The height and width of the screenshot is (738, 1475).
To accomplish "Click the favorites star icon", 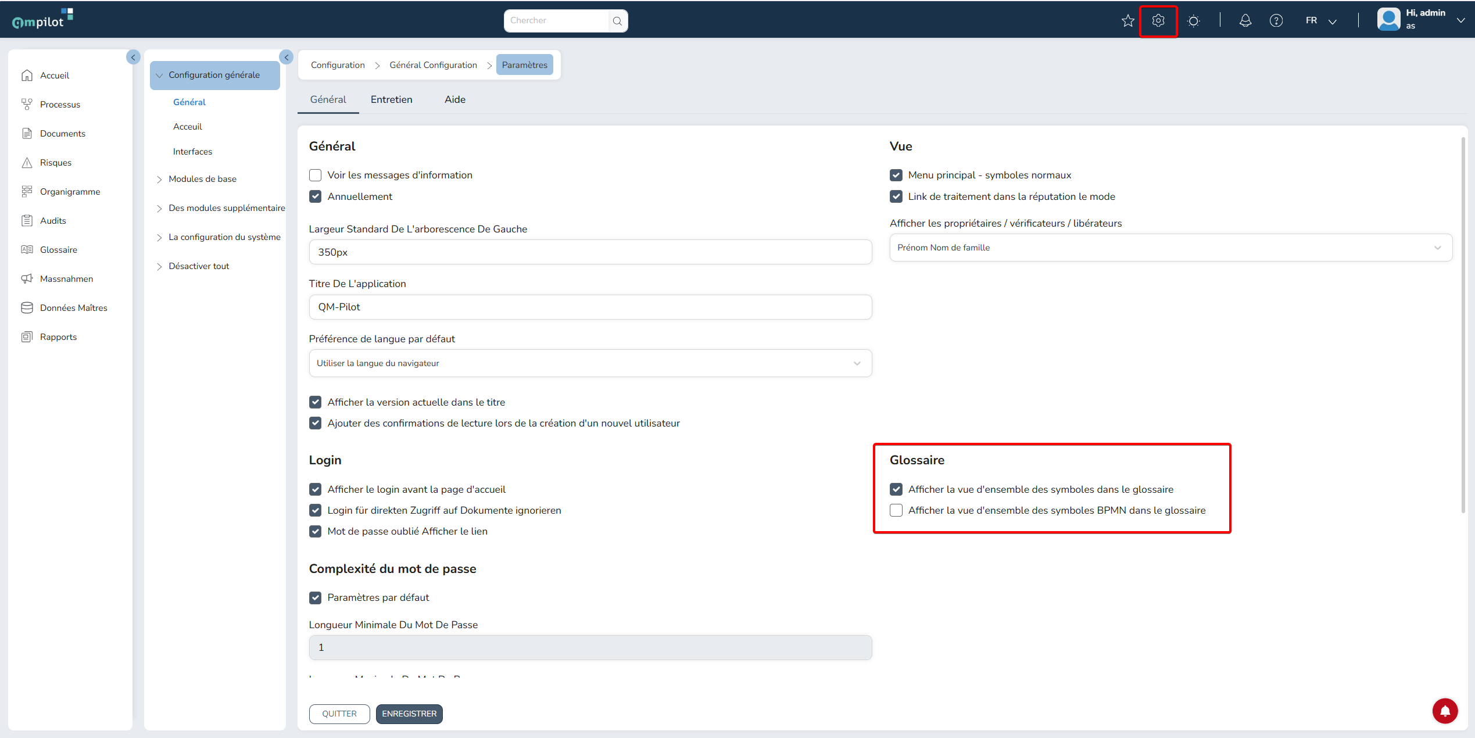I will [1127, 21].
